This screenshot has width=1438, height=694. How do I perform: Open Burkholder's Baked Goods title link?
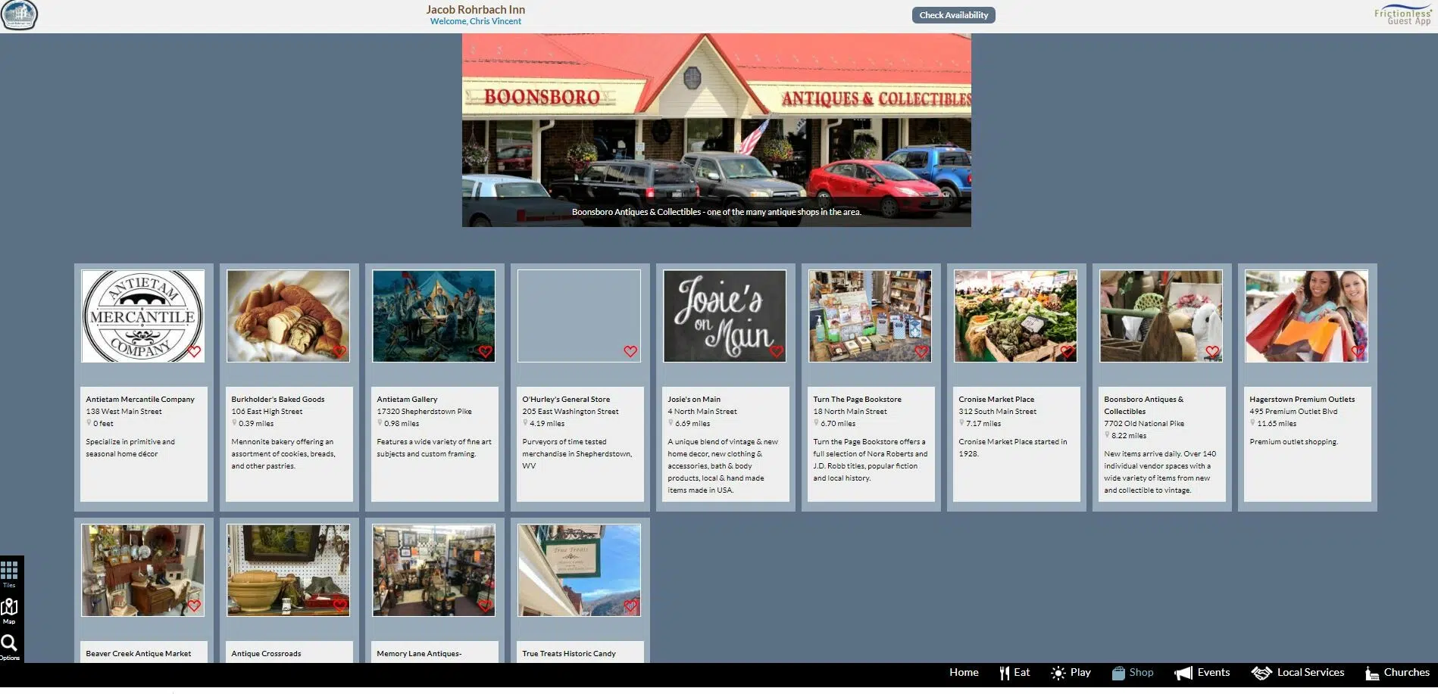[x=278, y=400]
